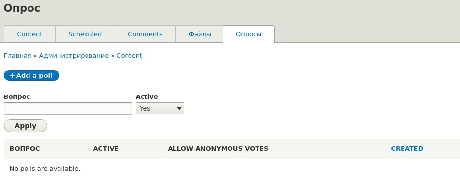Open the Scheduled tab
The image size is (460, 190).
(x=85, y=34)
